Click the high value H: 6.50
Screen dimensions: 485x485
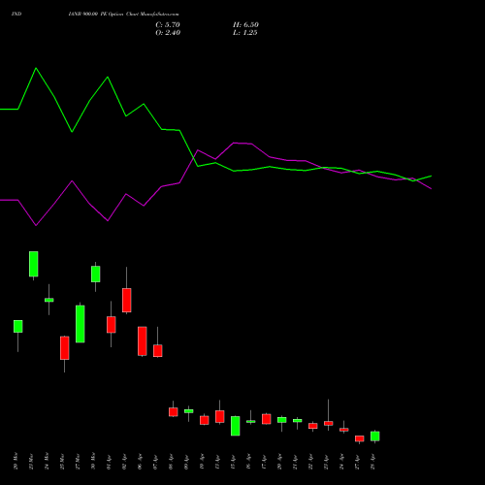tap(245, 25)
